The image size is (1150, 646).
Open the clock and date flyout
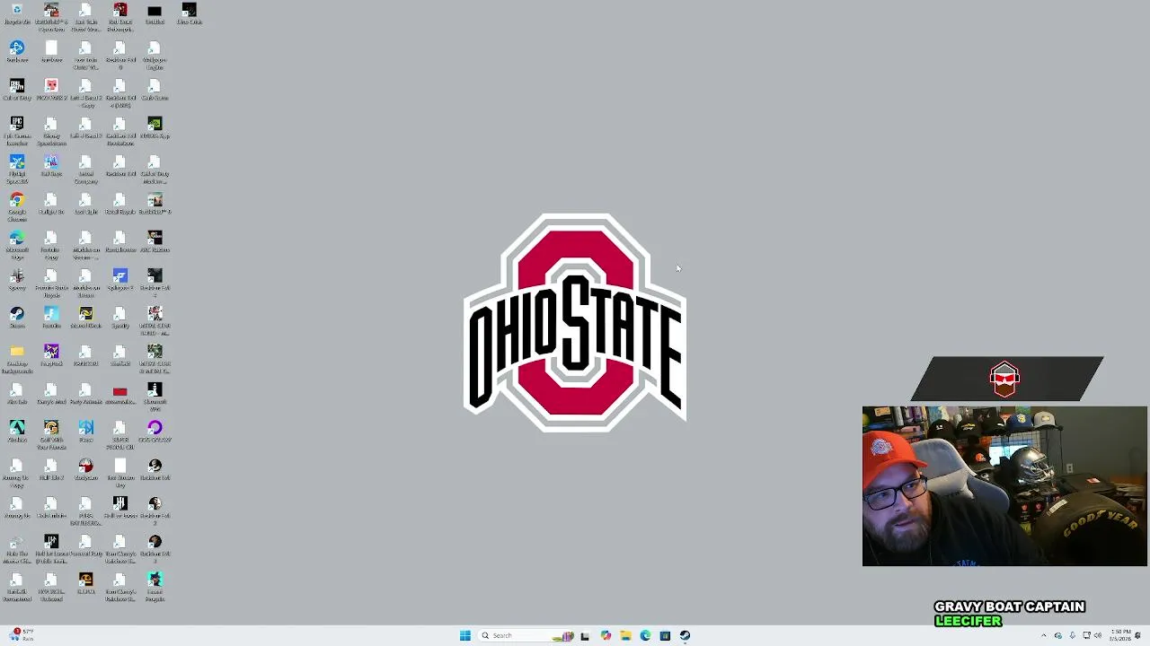tap(1120, 635)
